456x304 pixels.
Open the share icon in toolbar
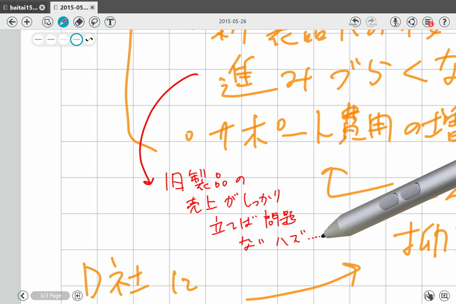[412, 22]
